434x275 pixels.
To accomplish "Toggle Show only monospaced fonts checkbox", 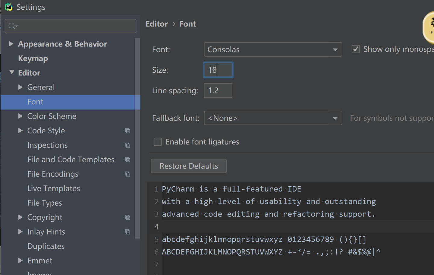I will (x=356, y=49).
